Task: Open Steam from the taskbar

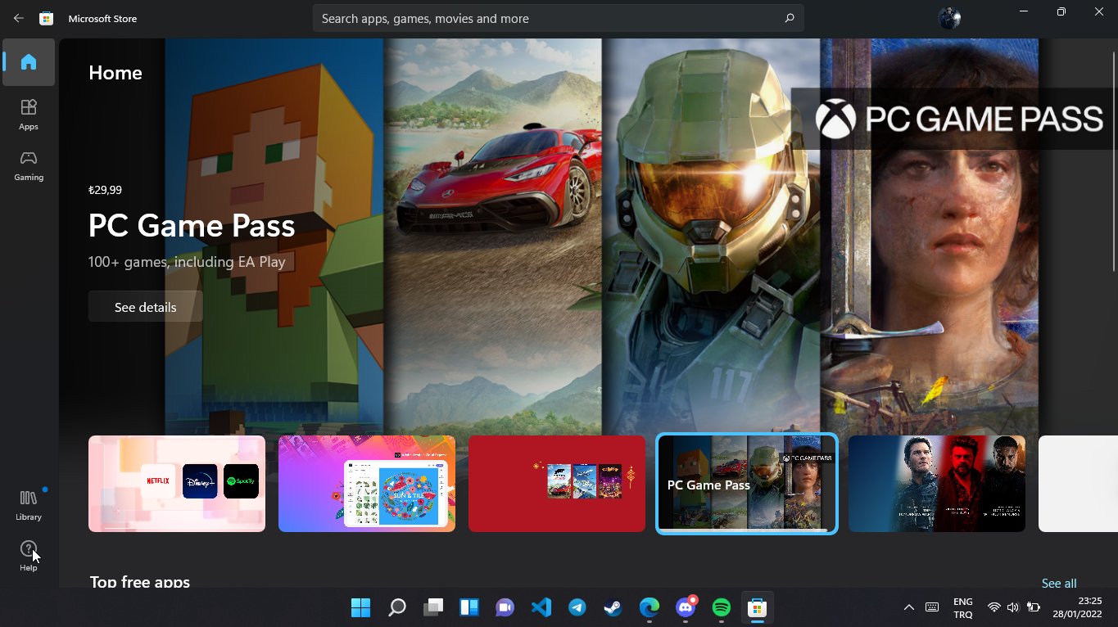Action: click(613, 607)
